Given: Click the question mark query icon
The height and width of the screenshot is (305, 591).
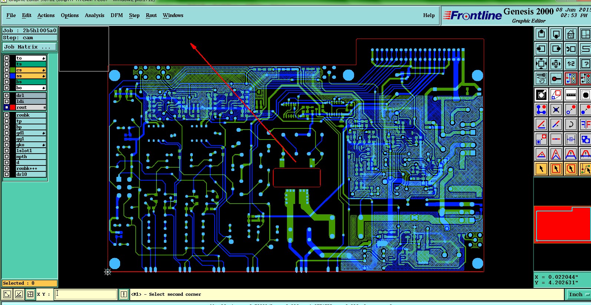Looking at the screenshot, I should (x=585, y=64).
